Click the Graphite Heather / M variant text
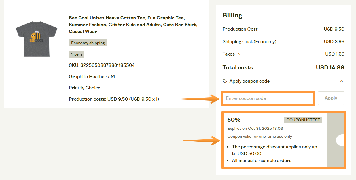The width and height of the screenshot is (356, 180). click(92, 77)
